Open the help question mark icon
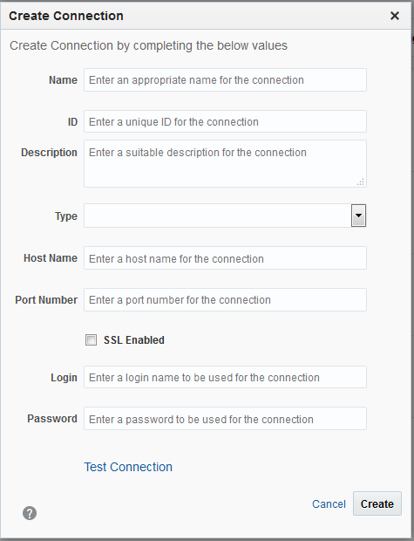Image resolution: width=414 pixels, height=541 pixels. pyautogui.click(x=30, y=513)
